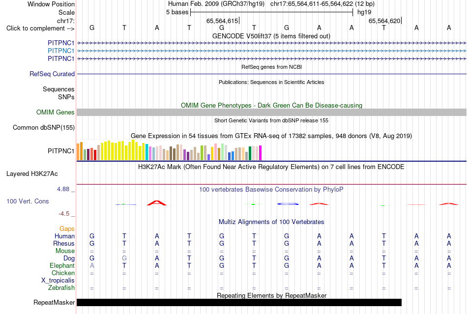Open the Layered H3K27Ac track label
The height and width of the screenshot is (314, 467).
[32, 174]
